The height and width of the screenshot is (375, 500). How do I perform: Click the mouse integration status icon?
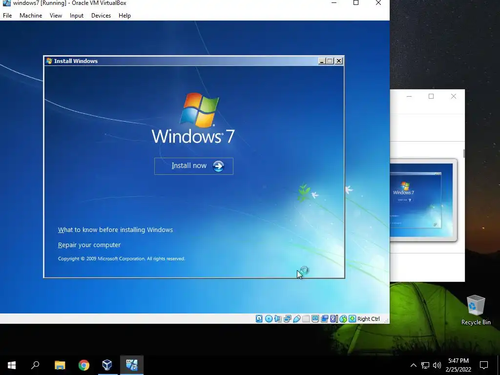(x=343, y=318)
